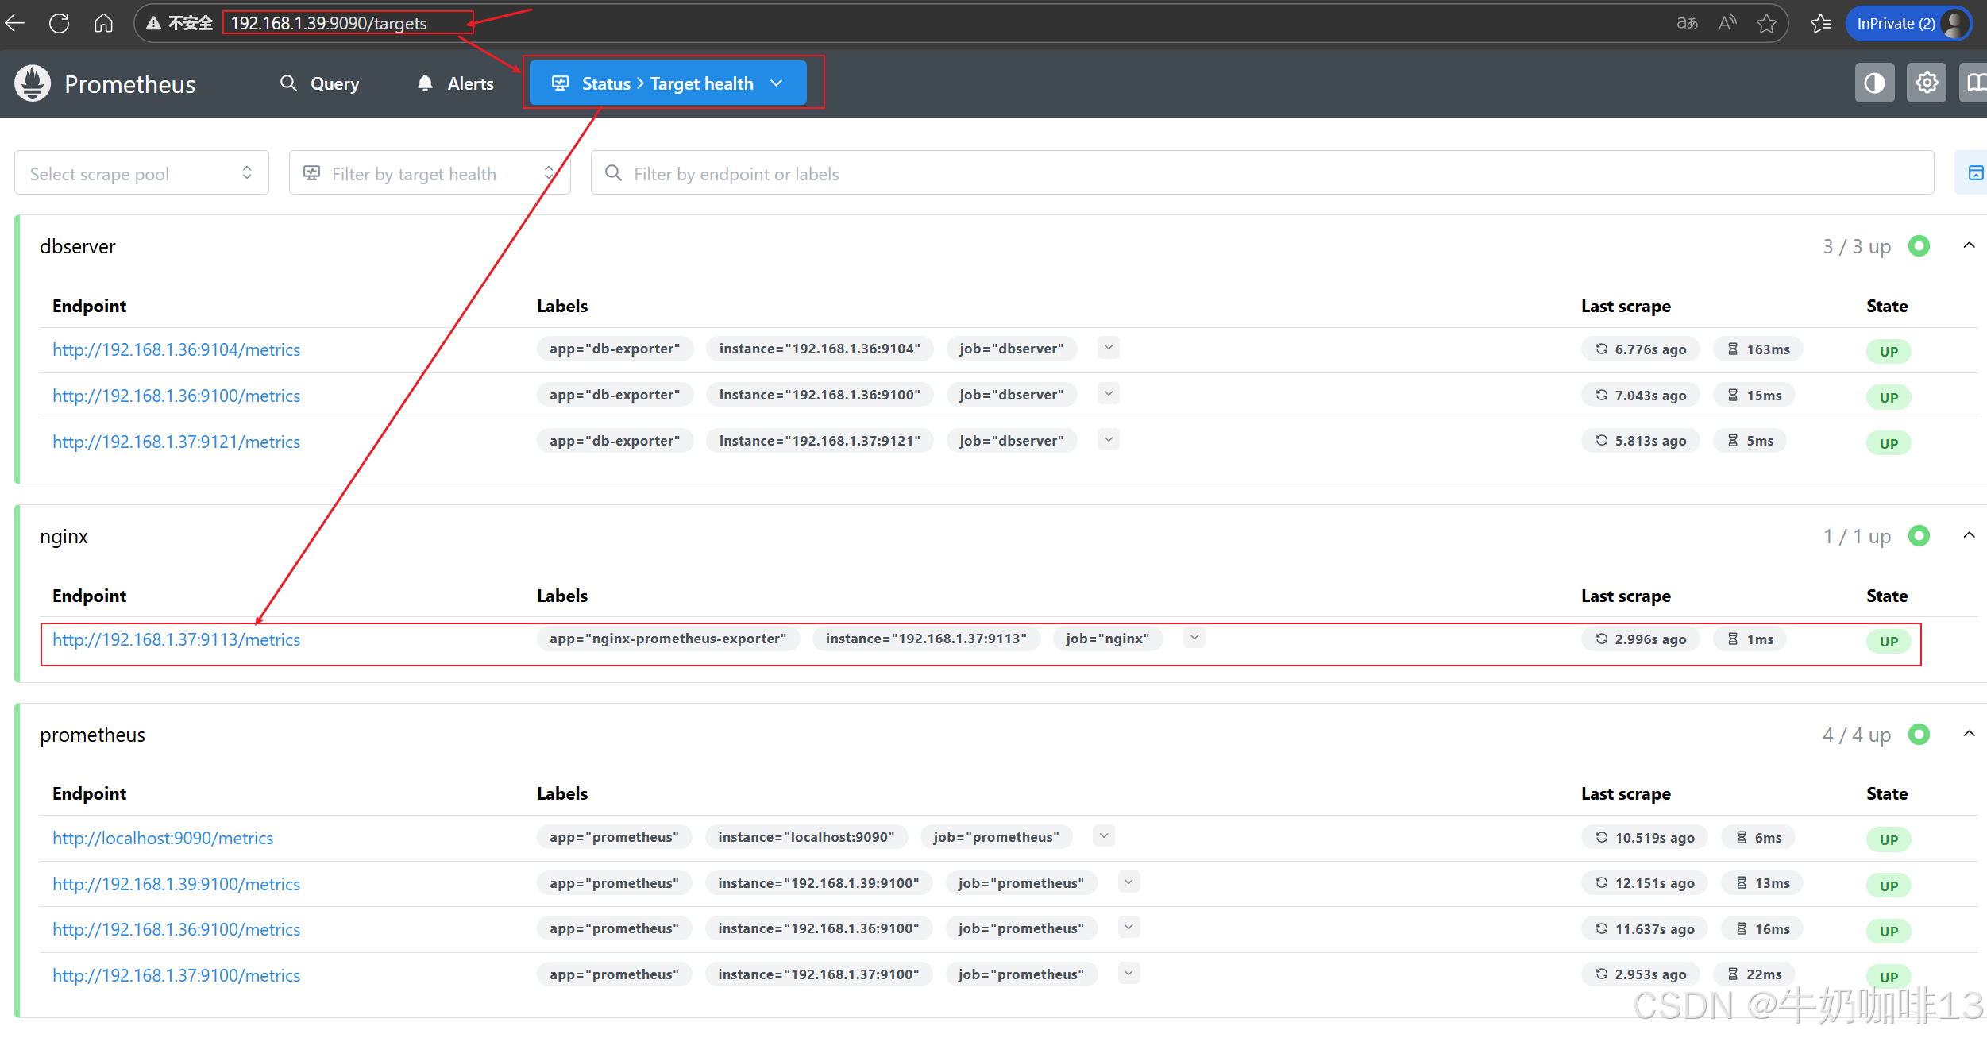Click the browser home icon
This screenshot has height=1038, width=1987.
point(103,23)
